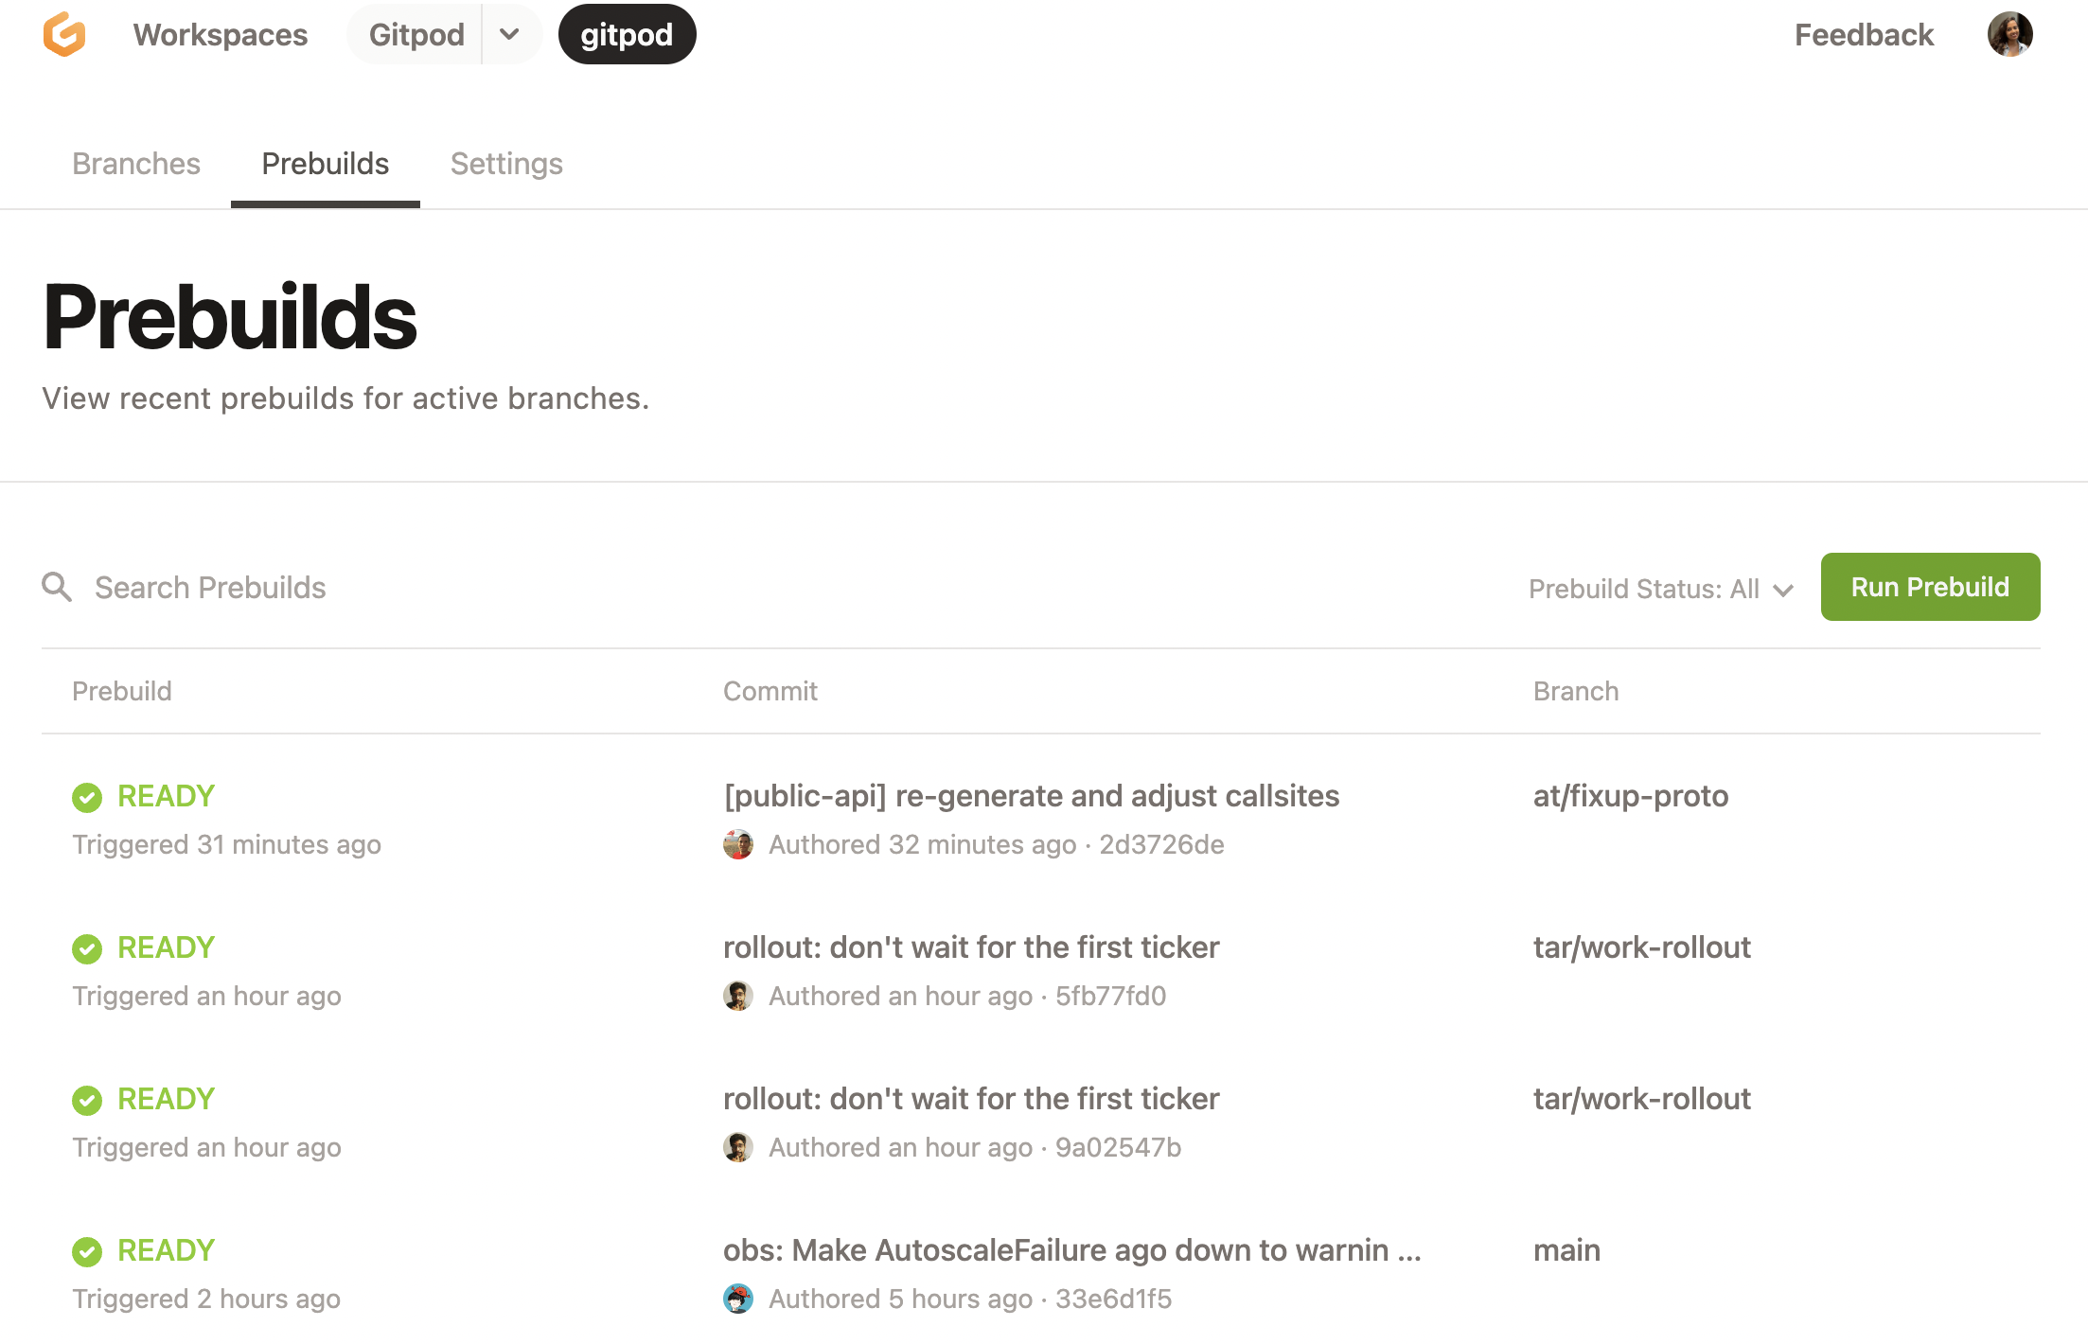This screenshot has height=1344, width=2088.
Task: Open READY prebuild triggered 31 minutes ago
Action: (166, 796)
